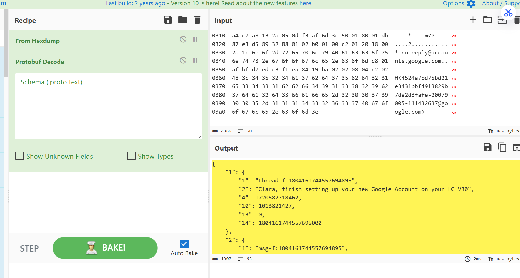Tick the Show Types checkbox

131,156
